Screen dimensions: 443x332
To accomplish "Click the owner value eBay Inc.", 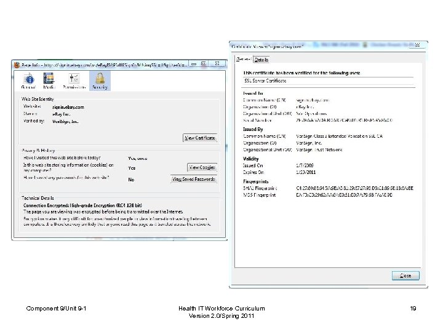I will point(62,114).
